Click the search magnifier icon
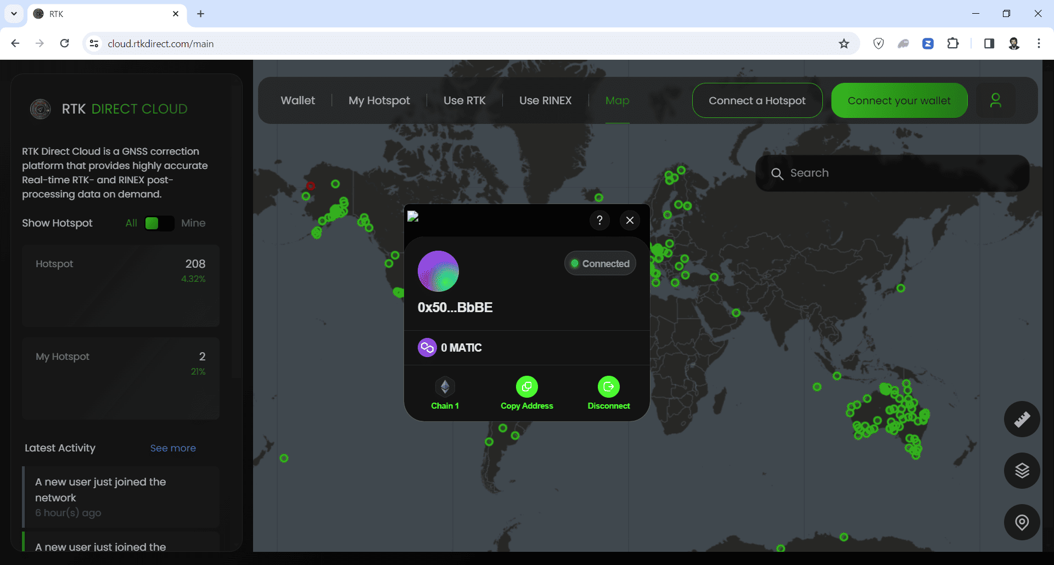The height and width of the screenshot is (565, 1054). point(777,174)
